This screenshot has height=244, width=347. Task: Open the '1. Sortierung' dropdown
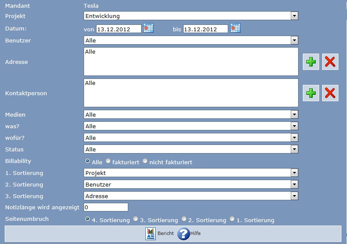pos(294,173)
